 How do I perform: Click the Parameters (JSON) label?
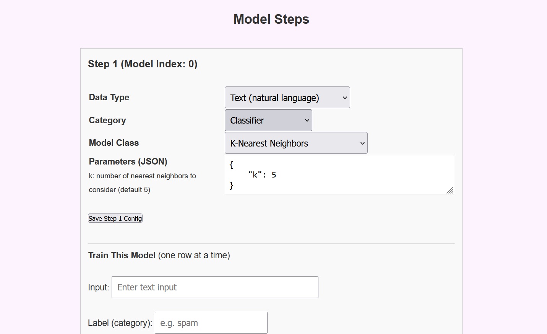click(128, 161)
